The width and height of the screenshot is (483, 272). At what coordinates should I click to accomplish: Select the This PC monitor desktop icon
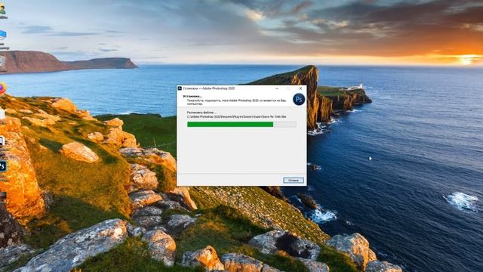click(x=3, y=35)
